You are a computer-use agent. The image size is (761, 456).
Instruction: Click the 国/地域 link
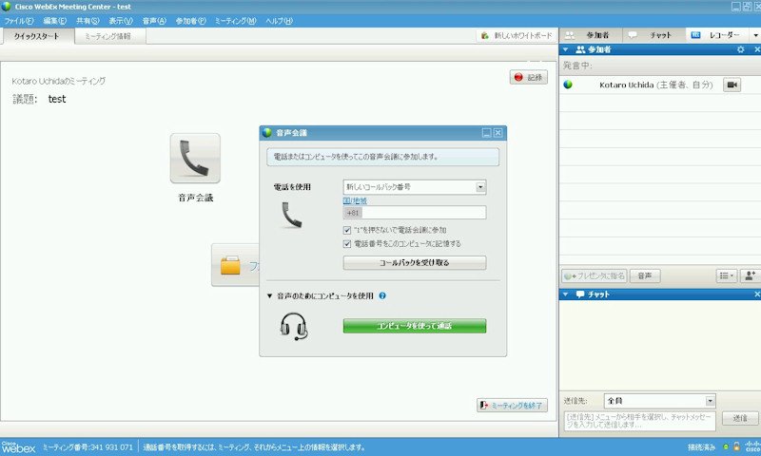pyautogui.click(x=355, y=200)
